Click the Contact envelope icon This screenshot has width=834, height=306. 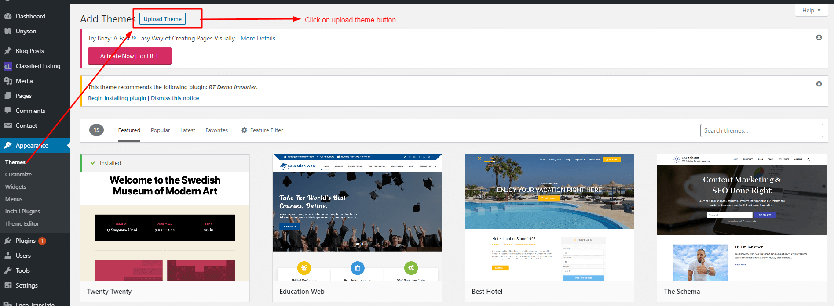coord(8,126)
